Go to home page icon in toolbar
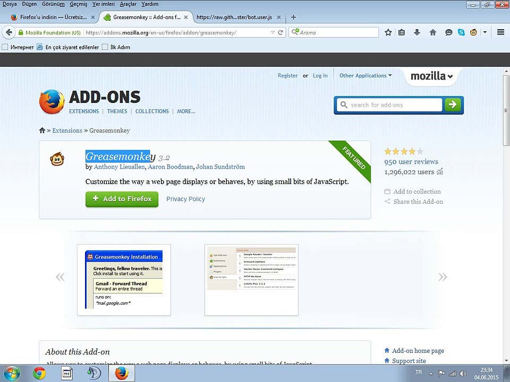This screenshot has height=382, width=510. (432, 32)
